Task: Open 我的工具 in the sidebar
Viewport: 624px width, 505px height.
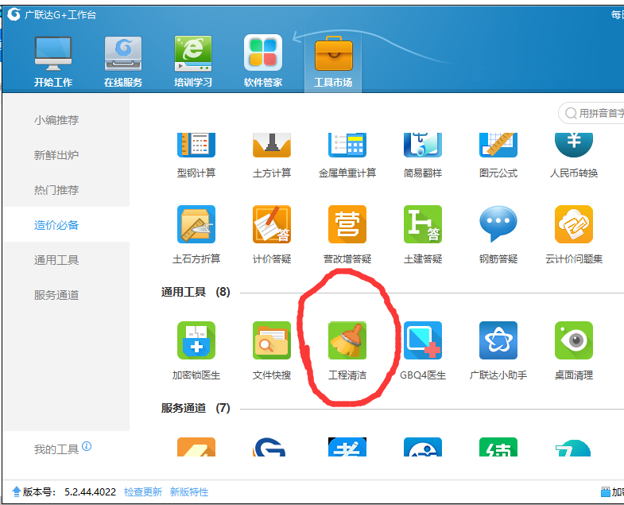Action: coord(56,449)
